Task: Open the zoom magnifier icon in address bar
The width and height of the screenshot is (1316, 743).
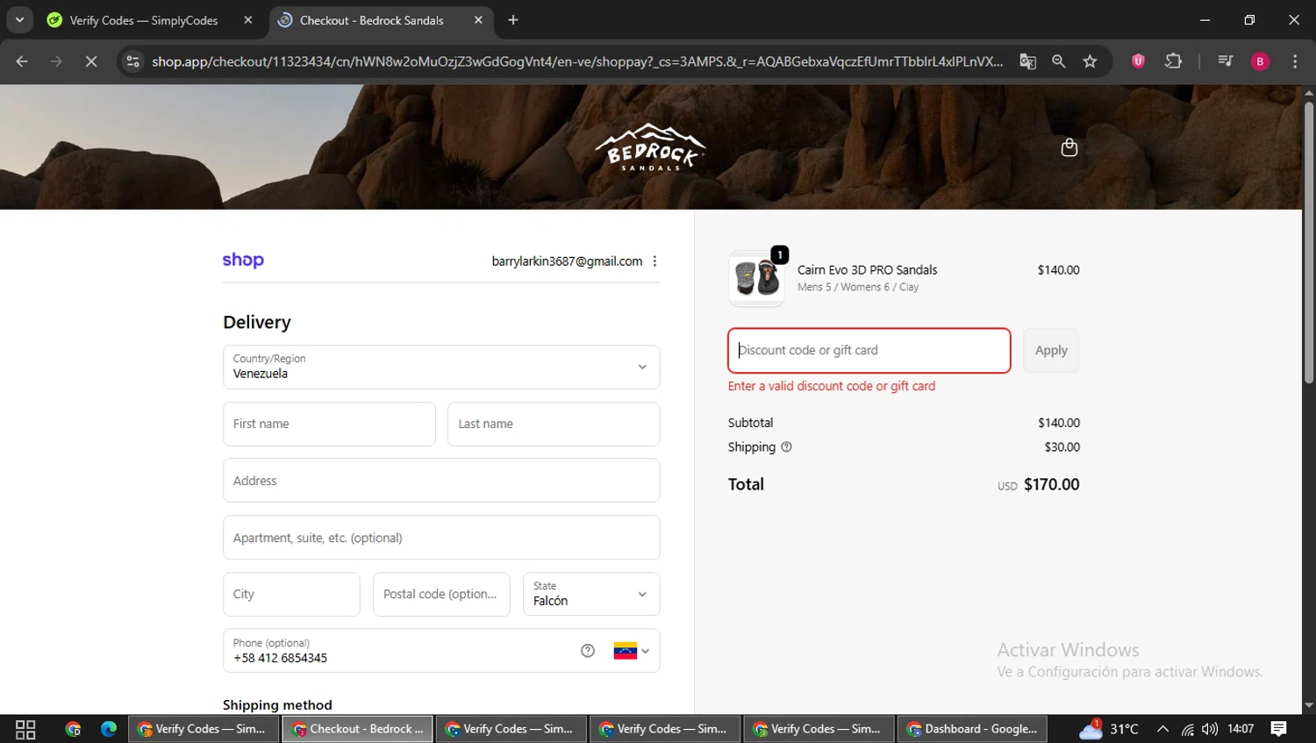Action: 1059,61
